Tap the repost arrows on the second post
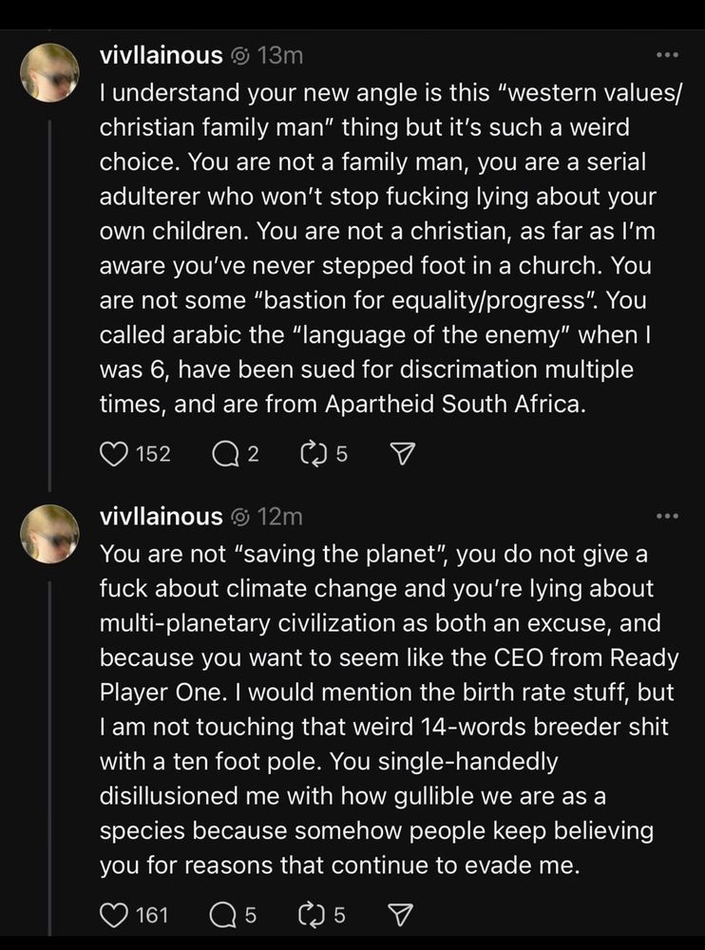 tap(311, 915)
